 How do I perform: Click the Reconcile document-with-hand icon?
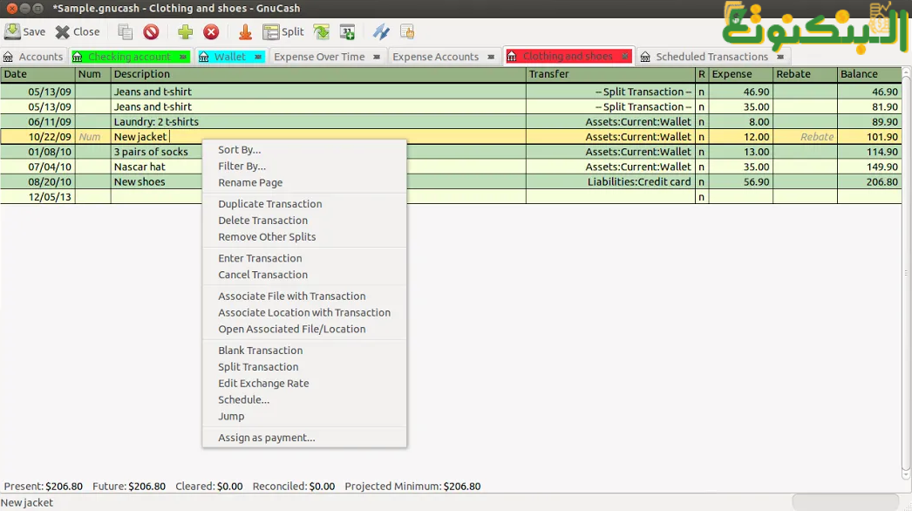pyautogui.click(x=407, y=32)
